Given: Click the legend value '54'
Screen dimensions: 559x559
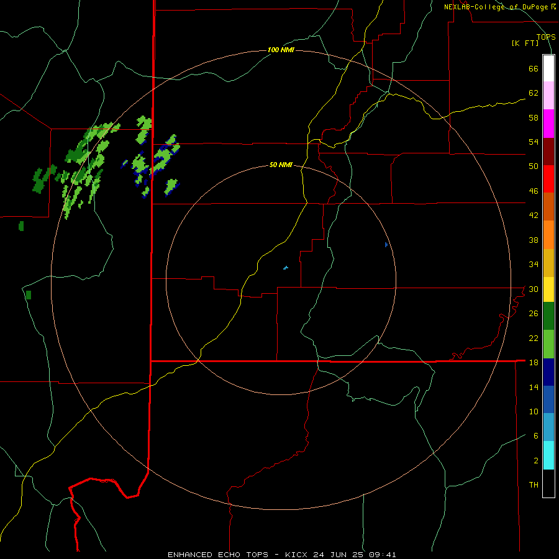Looking at the screenshot, I should tap(534, 142).
